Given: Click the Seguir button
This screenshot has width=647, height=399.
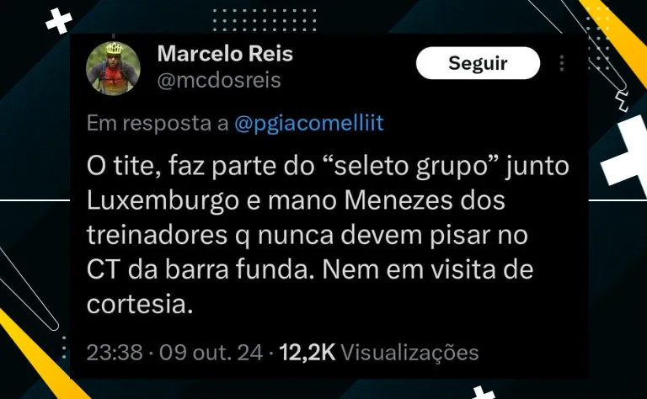Looking at the screenshot, I should [x=478, y=63].
